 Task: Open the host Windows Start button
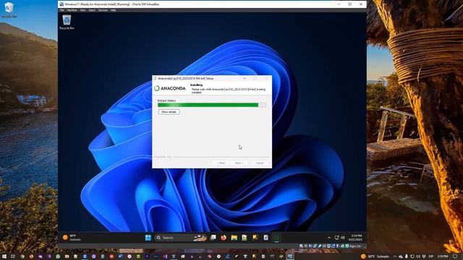click(x=4, y=256)
